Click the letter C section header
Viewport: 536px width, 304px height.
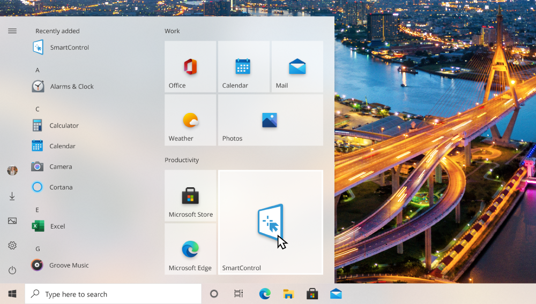pyautogui.click(x=38, y=109)
